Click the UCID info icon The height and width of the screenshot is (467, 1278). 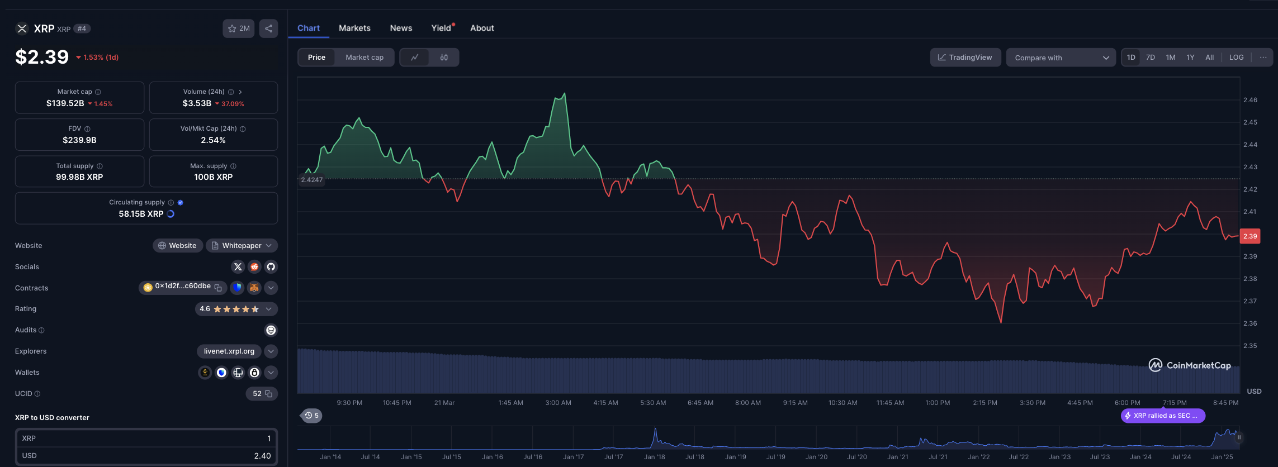pyautogui.click(x=37, y=394)
